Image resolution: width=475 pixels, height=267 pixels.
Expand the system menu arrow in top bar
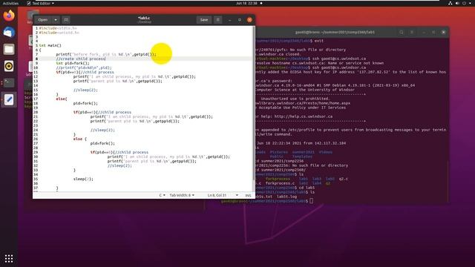[x=470, y=3]
